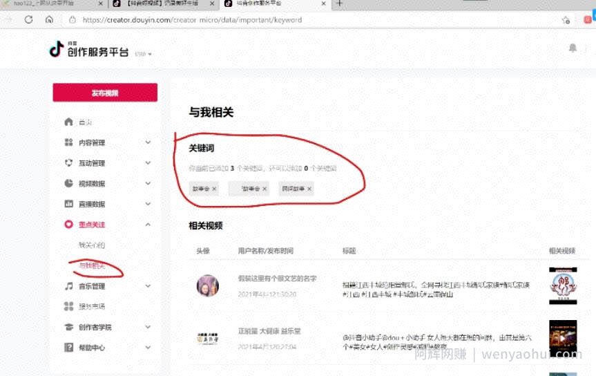
Task: Click username 假装这里有个很文艺的名字
Action: [x=278, y=279]
